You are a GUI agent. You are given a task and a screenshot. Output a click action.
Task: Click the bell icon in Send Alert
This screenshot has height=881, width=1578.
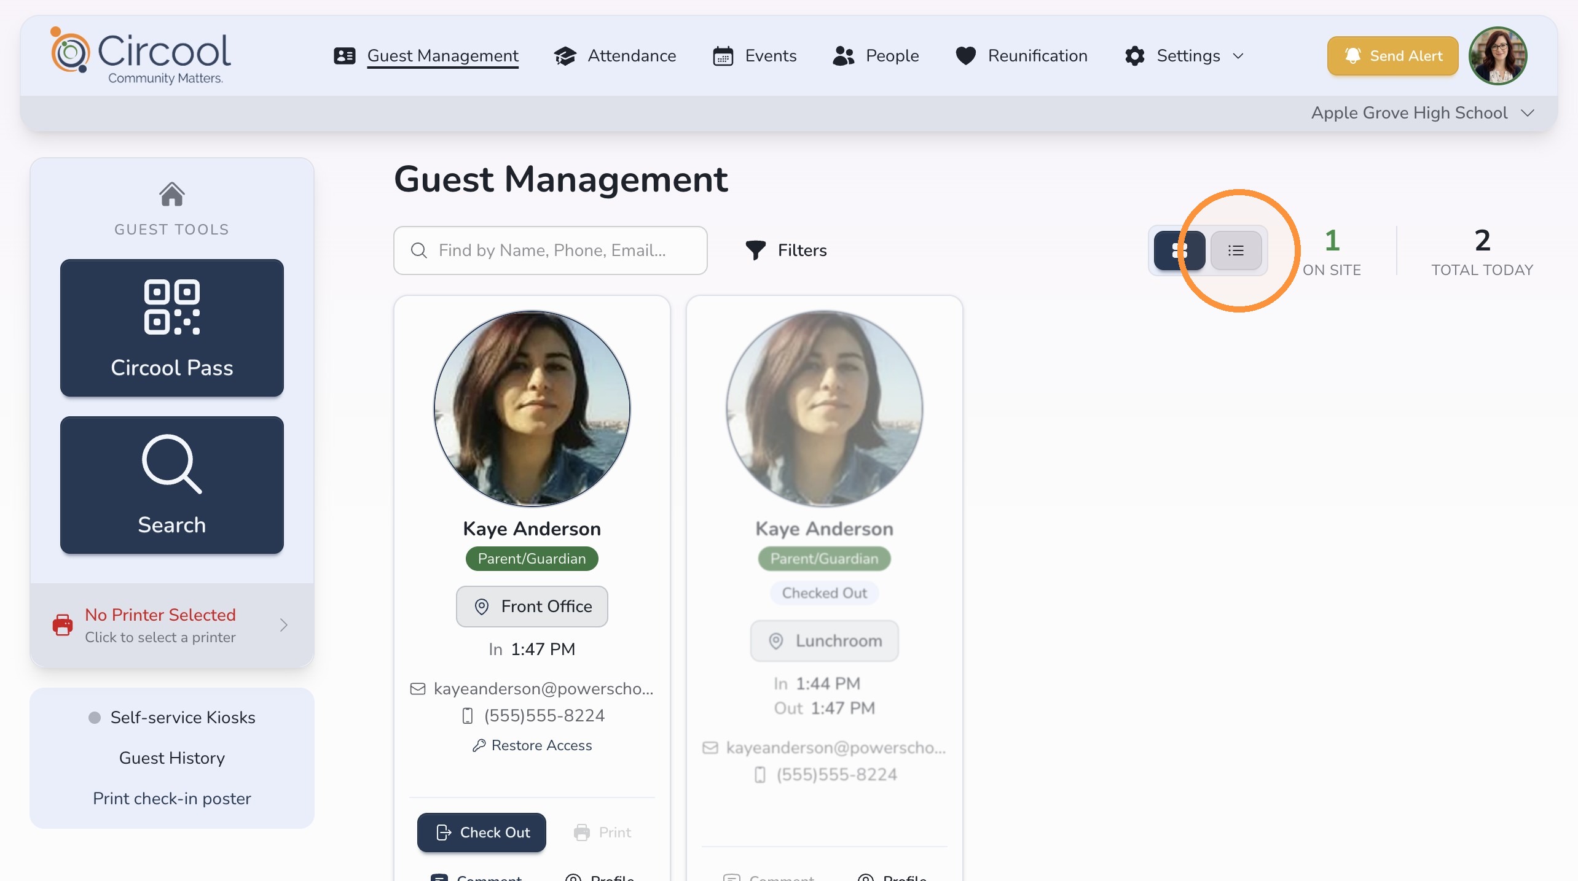click(1352, 56)
